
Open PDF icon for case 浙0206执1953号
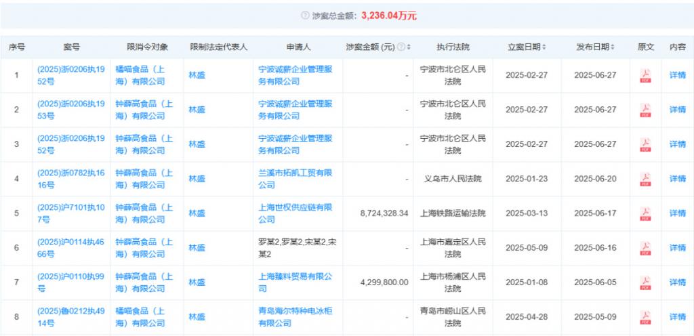point(645,110)
